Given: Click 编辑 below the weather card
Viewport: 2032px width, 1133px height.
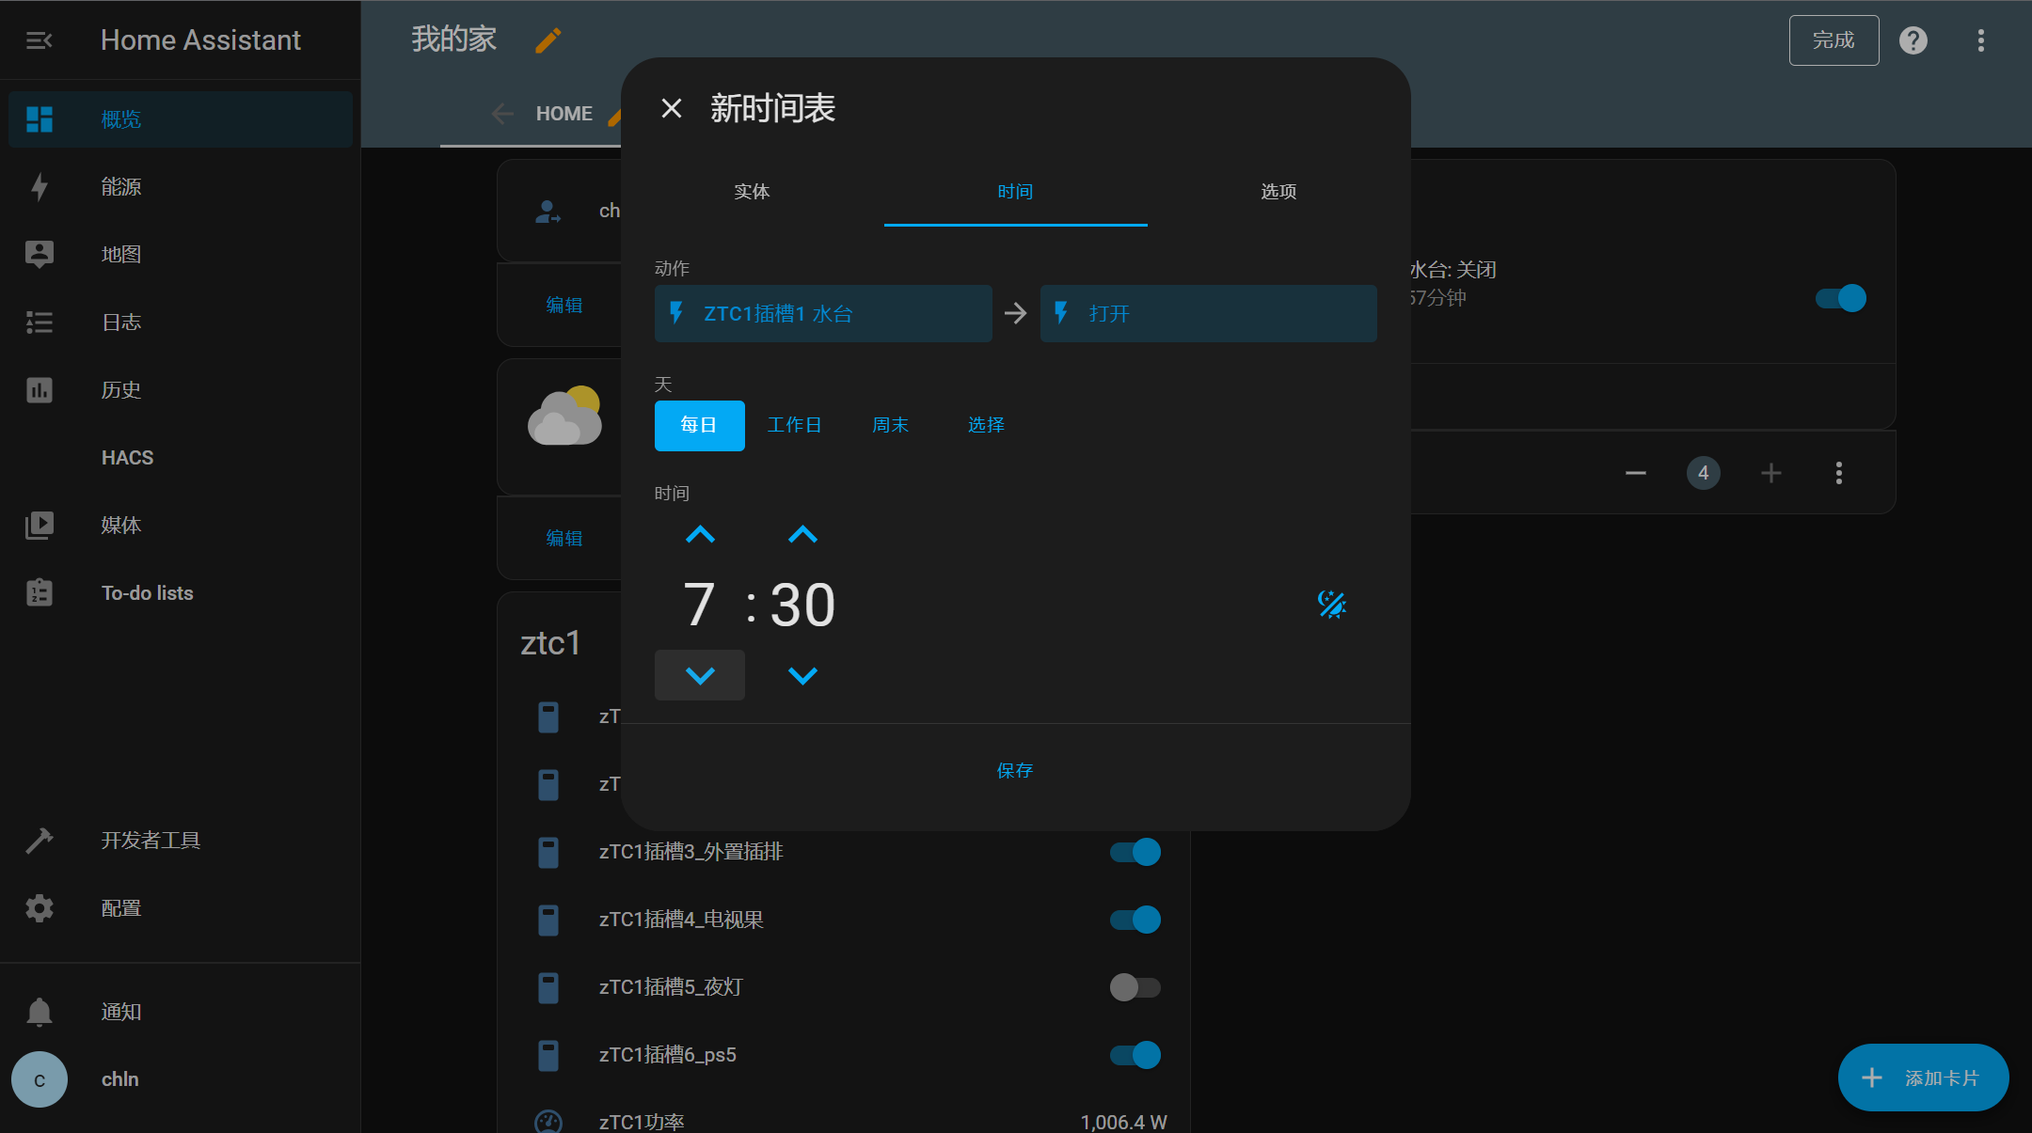Looking at the screenshot, I should pyautogui.click(x=564, y=538).
